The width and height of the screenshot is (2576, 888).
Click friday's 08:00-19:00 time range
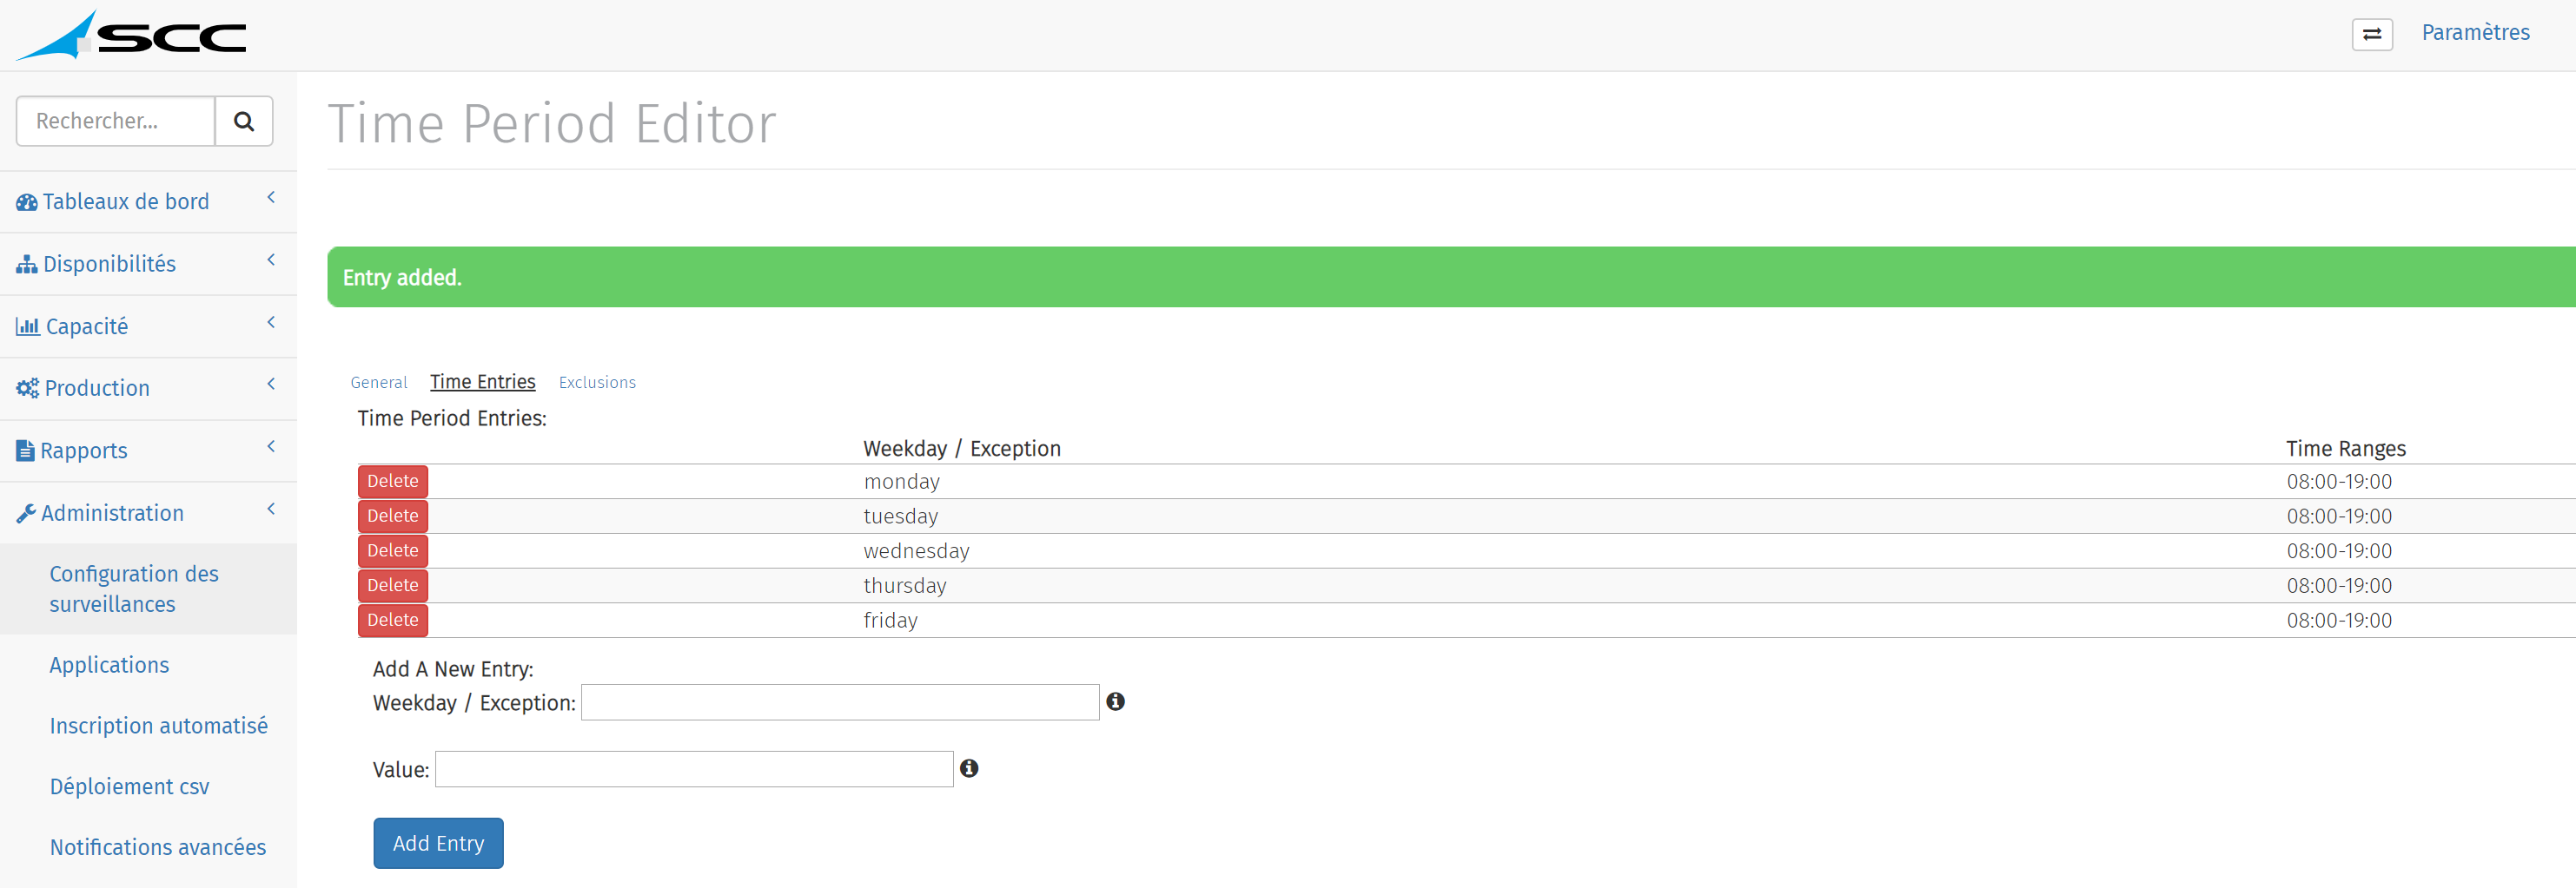click(x=2339, y=621)
